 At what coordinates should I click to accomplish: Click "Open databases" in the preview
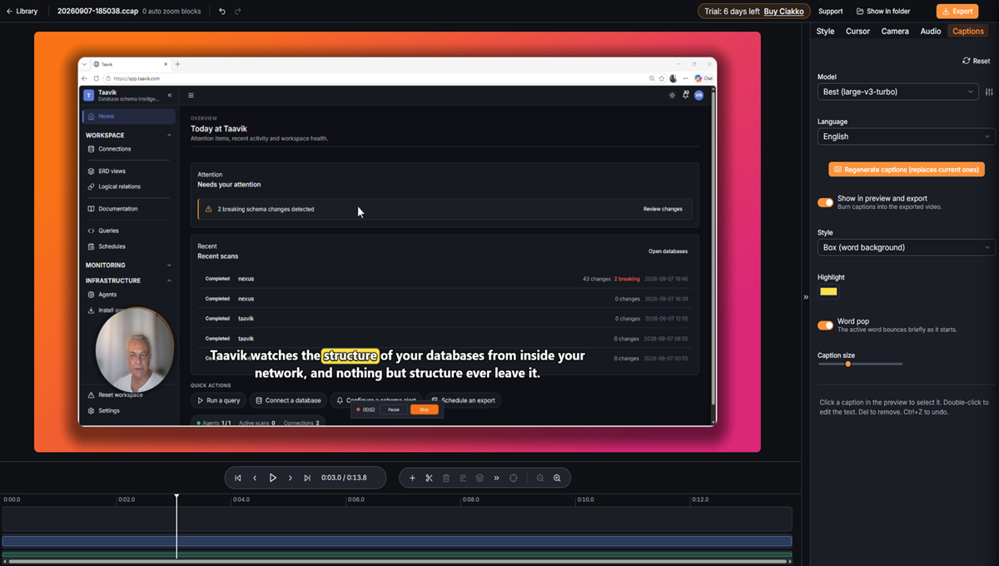(x=668, y=251)
